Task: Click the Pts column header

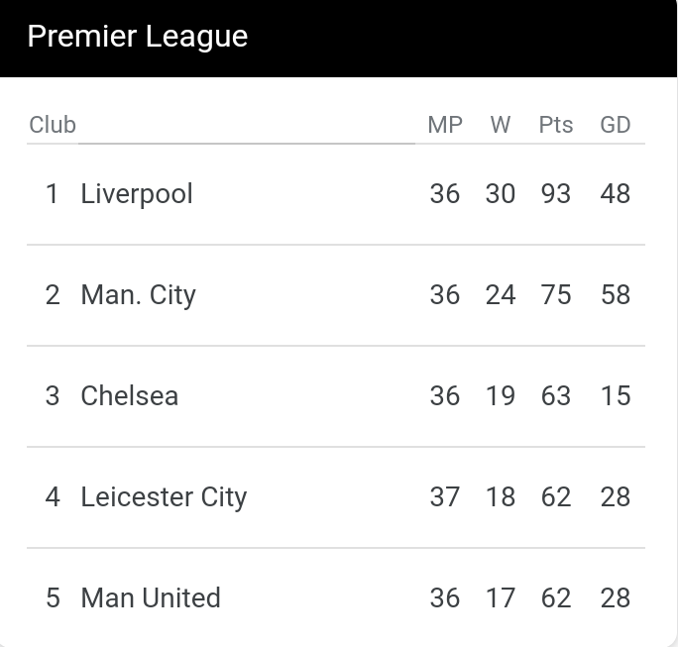Action: [556, 125]
